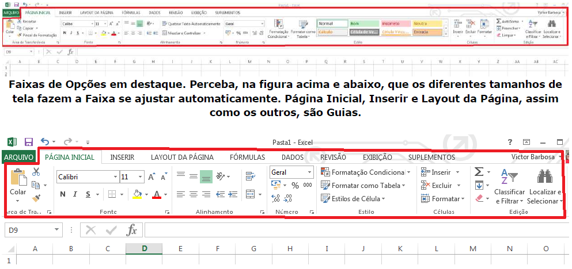Switch to INSERIR tab in lower window
This screenshot has width=572, height=269.
pyautogui.click(x=122, y=157)
